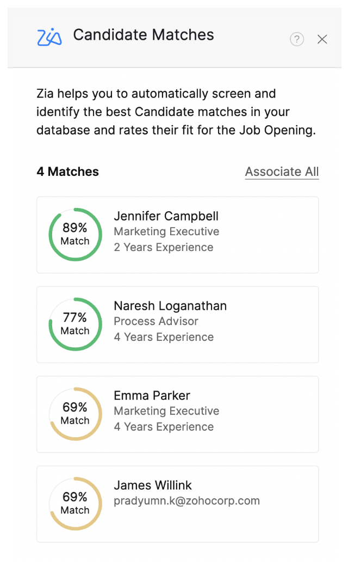Click the Candidate Matches panel title
The image size is (348, 575).
click(x=144, y=35)
